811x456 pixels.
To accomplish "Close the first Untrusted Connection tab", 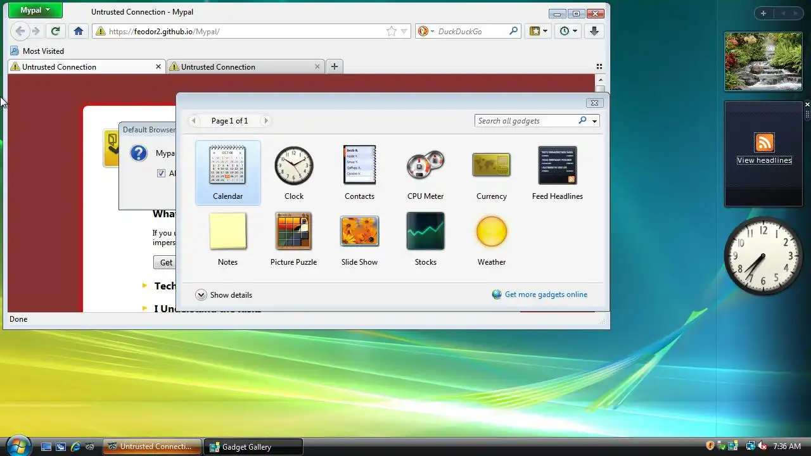I will [158, 66].
